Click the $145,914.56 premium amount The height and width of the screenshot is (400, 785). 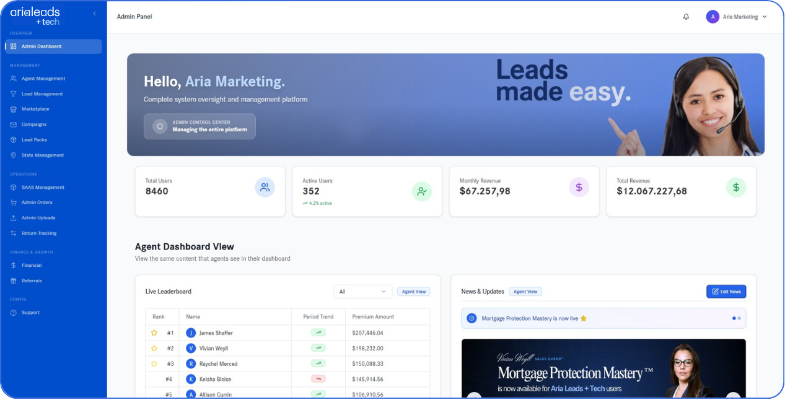pyautogui.click(x=368, y=379)
